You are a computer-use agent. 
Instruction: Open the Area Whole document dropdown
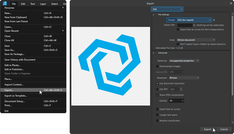196,40
